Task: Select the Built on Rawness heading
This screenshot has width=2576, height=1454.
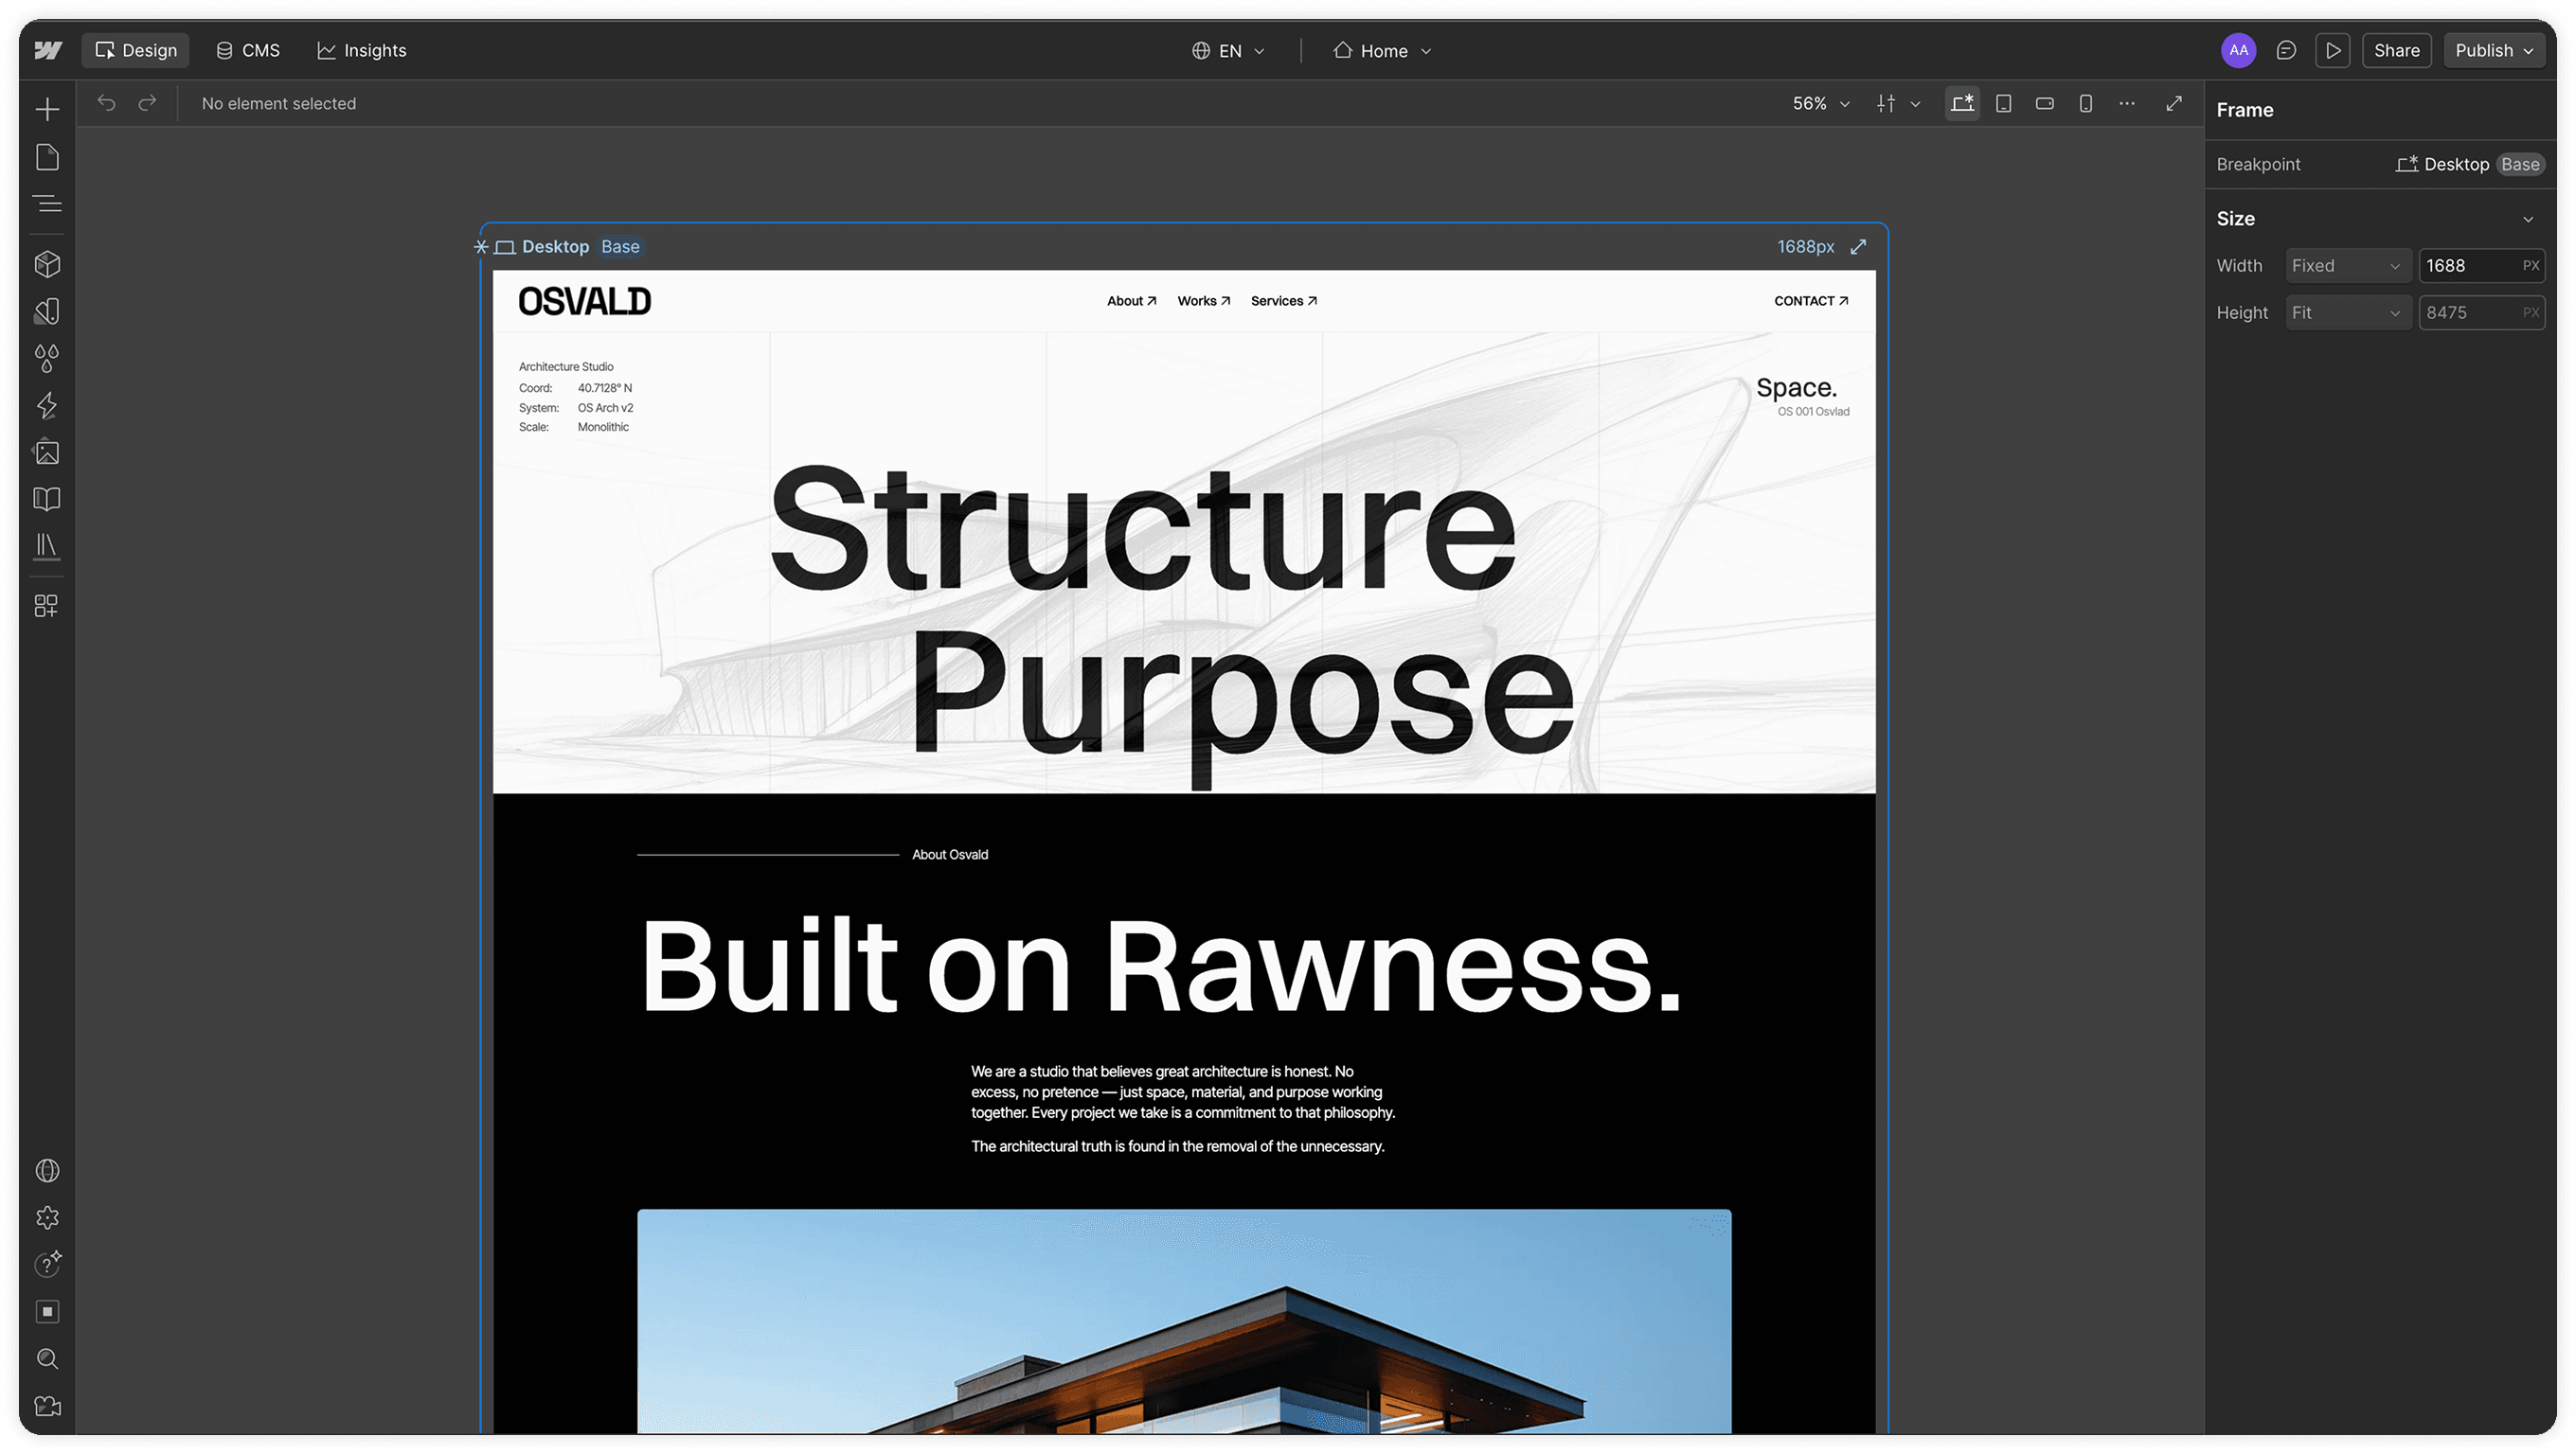Action: (1160, 967)
